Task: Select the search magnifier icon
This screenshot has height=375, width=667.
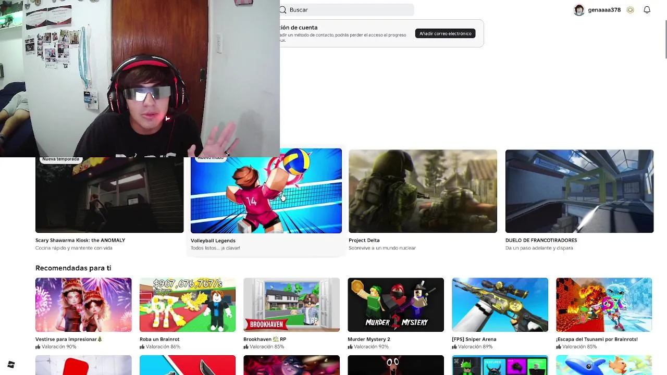Action: point(283,10)
